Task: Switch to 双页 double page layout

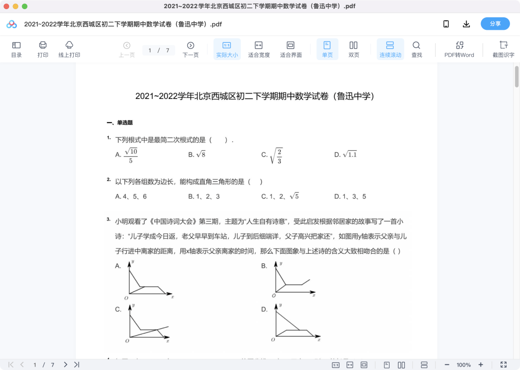Action: 353,49
